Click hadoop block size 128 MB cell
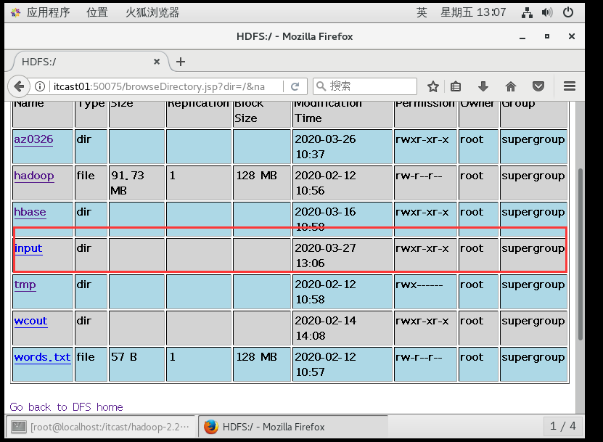 coord(262,183)
